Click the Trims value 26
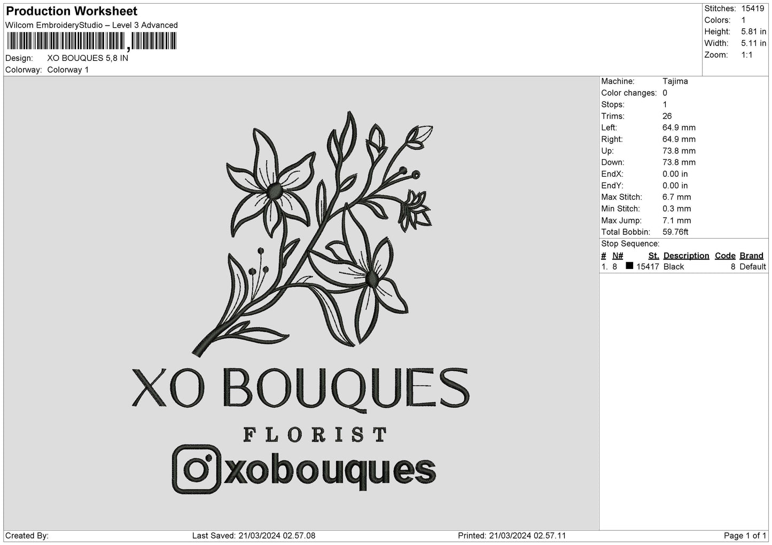Screen dimensions: 772x545 point(667,116)
